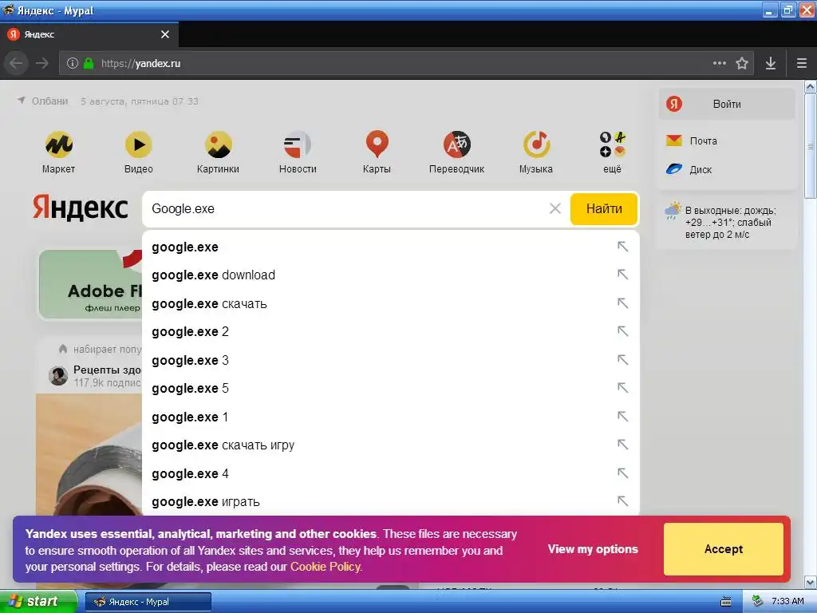The image size is (817, 613).
Task: Click the keyboard tray icon
Action: click(x=726, y=602)
